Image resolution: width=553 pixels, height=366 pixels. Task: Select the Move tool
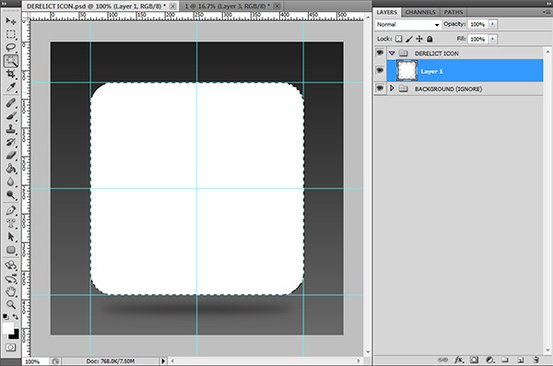coord(10,21)
